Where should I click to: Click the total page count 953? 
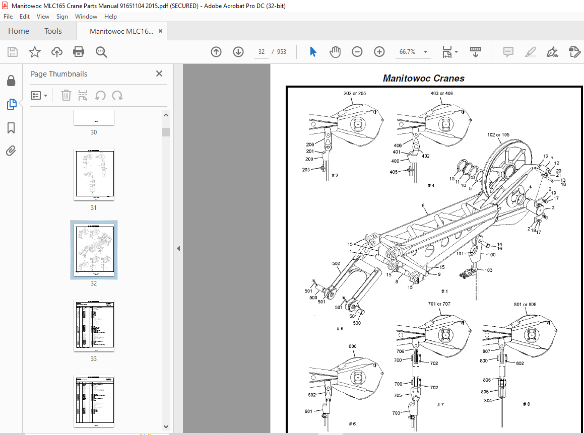click(282, 52)
